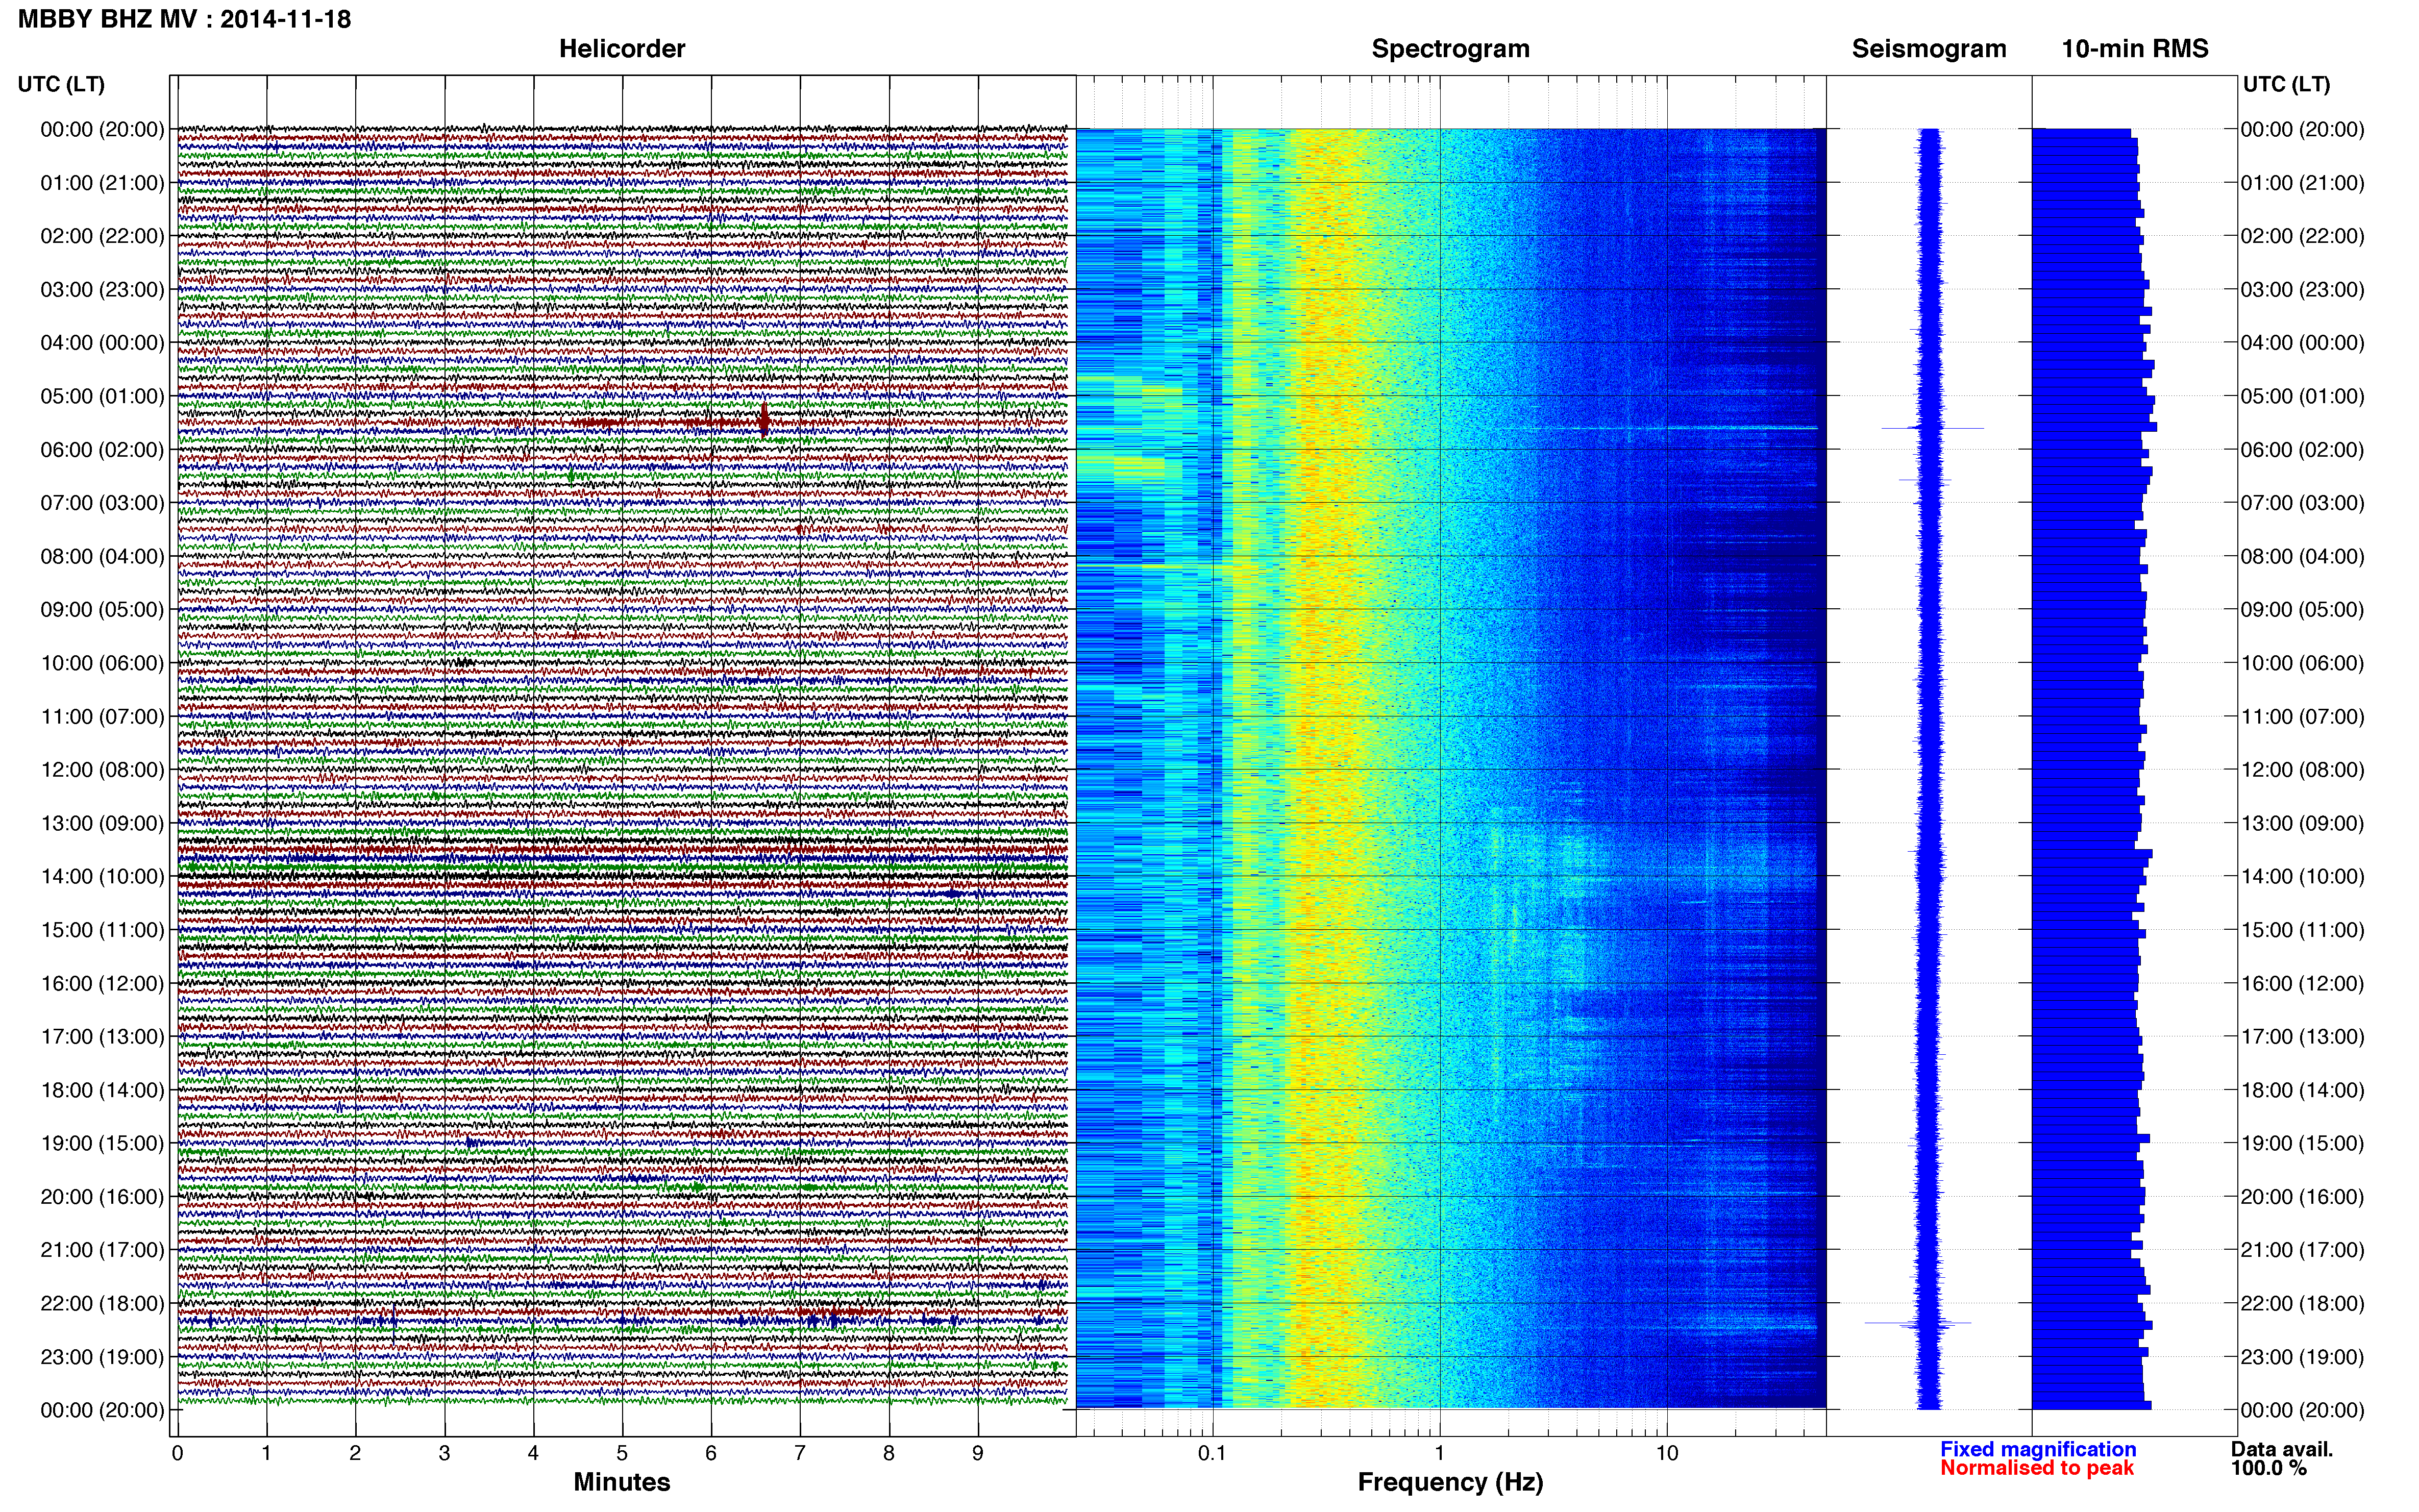Screen dimensions: 2419x1512
Task: Click the left 'UTC (LT)' axis label
Action: 61,84
